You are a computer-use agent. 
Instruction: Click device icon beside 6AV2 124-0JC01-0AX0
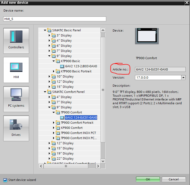tap(62, 117)
